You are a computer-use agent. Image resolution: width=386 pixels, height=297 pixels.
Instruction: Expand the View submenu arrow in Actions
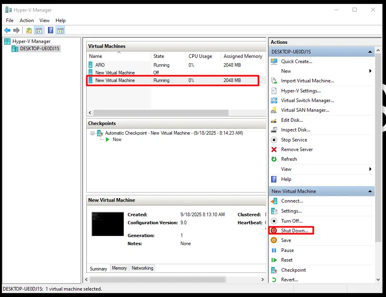370,169
